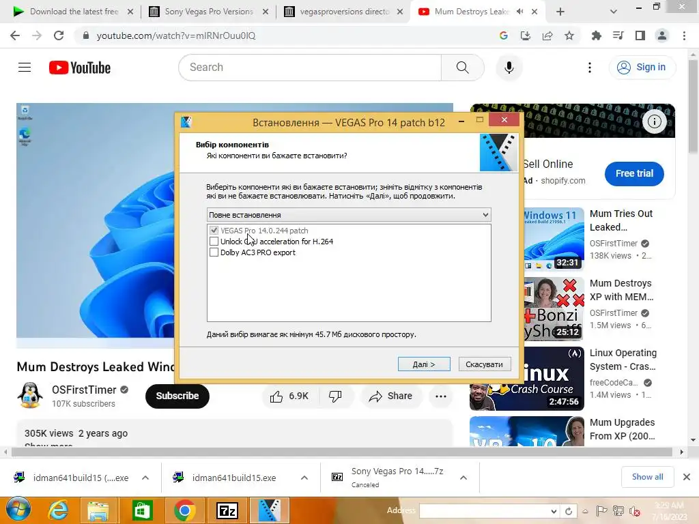Image resolution: width=699 pixels, height=524 pixels.
Task: Share this page icon
Action: 547,35
